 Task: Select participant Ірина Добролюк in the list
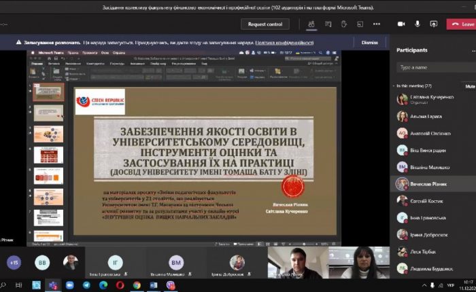click(x=433, y=235)
